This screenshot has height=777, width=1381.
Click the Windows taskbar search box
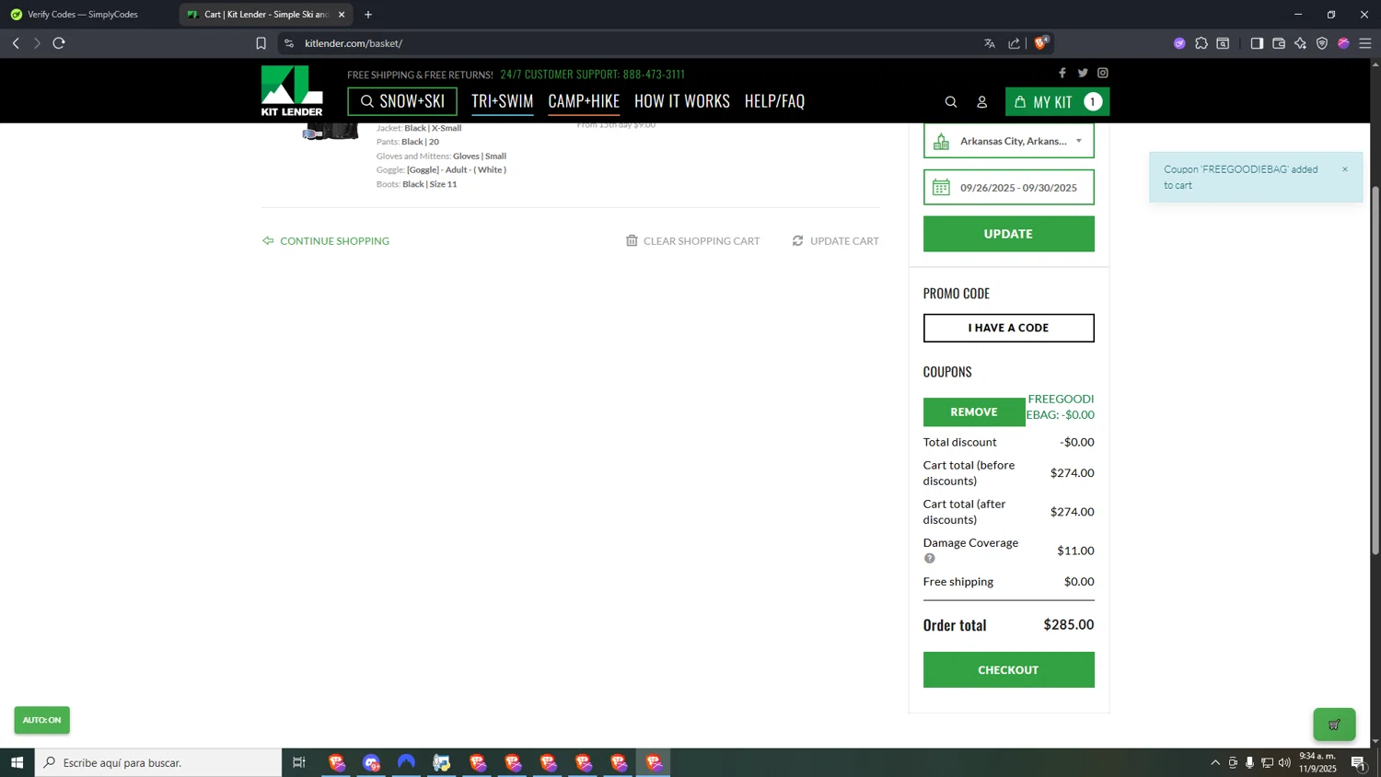(x=158, y=762)
